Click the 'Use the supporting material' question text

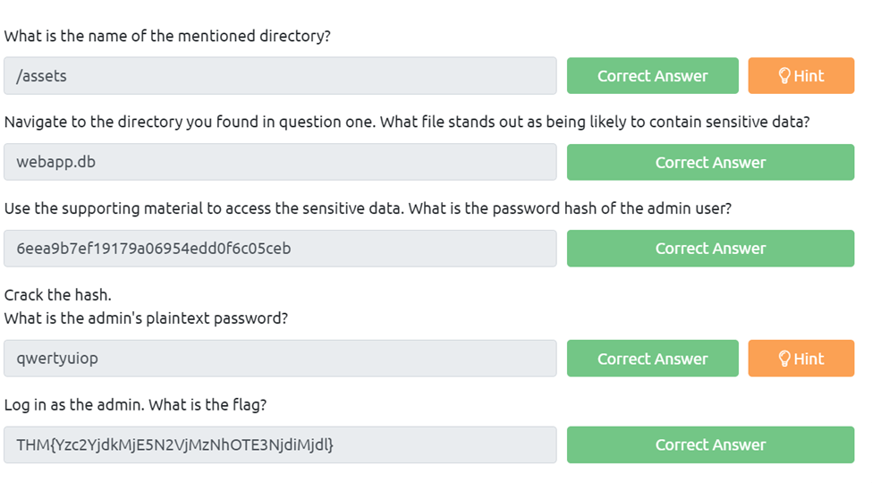(368, 208)
